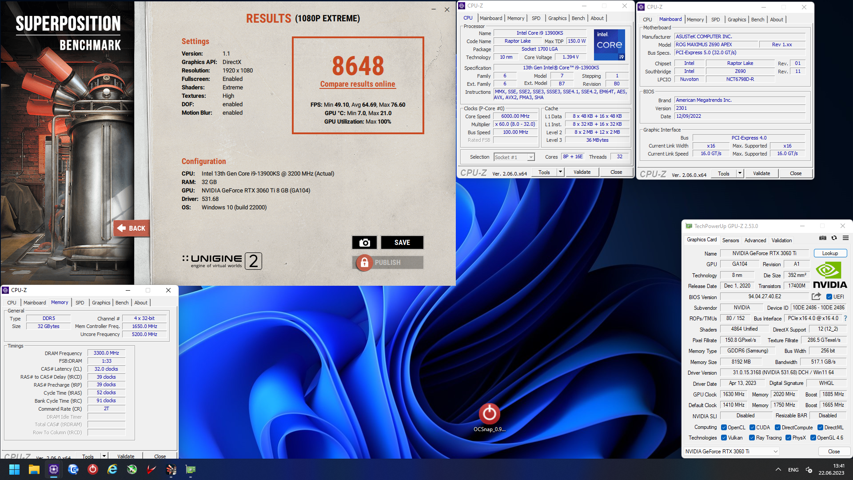Open the Compare results online link
Screen dimensions: 853x480
[x=358, y=84]
